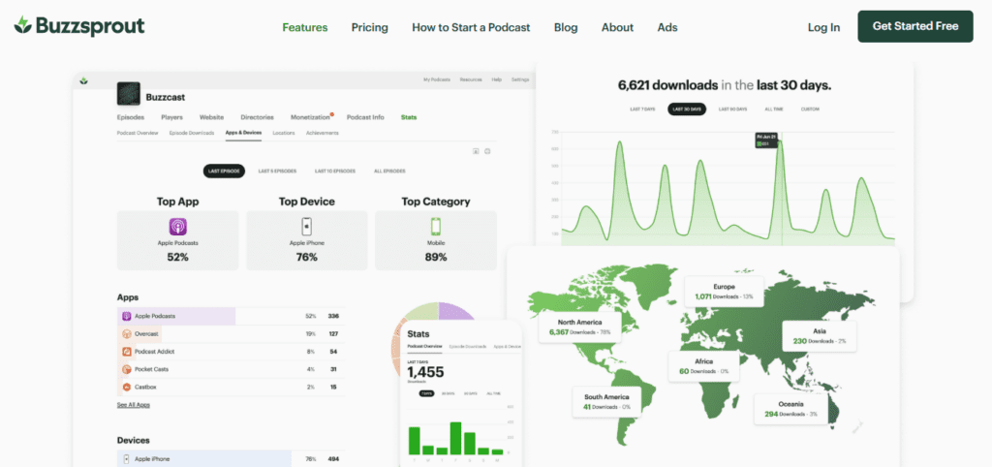Click the Fri Jun 21 chart tooltip marker
This screenshot has height=467, width=992.
766,140
